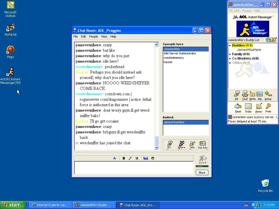Open Setup in Buddy List window
Viewport: 279px width, 209px height.
[268, 96]
